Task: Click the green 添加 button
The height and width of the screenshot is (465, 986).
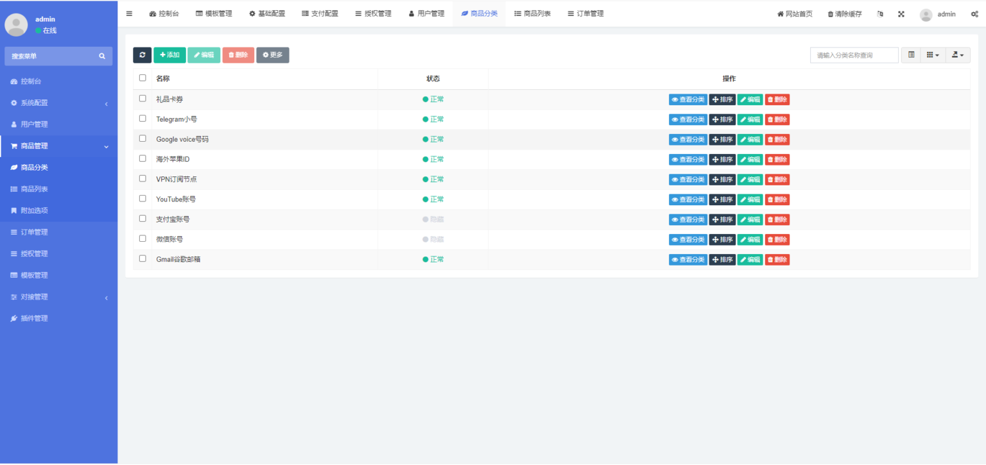Action: [x=169, y=55]
